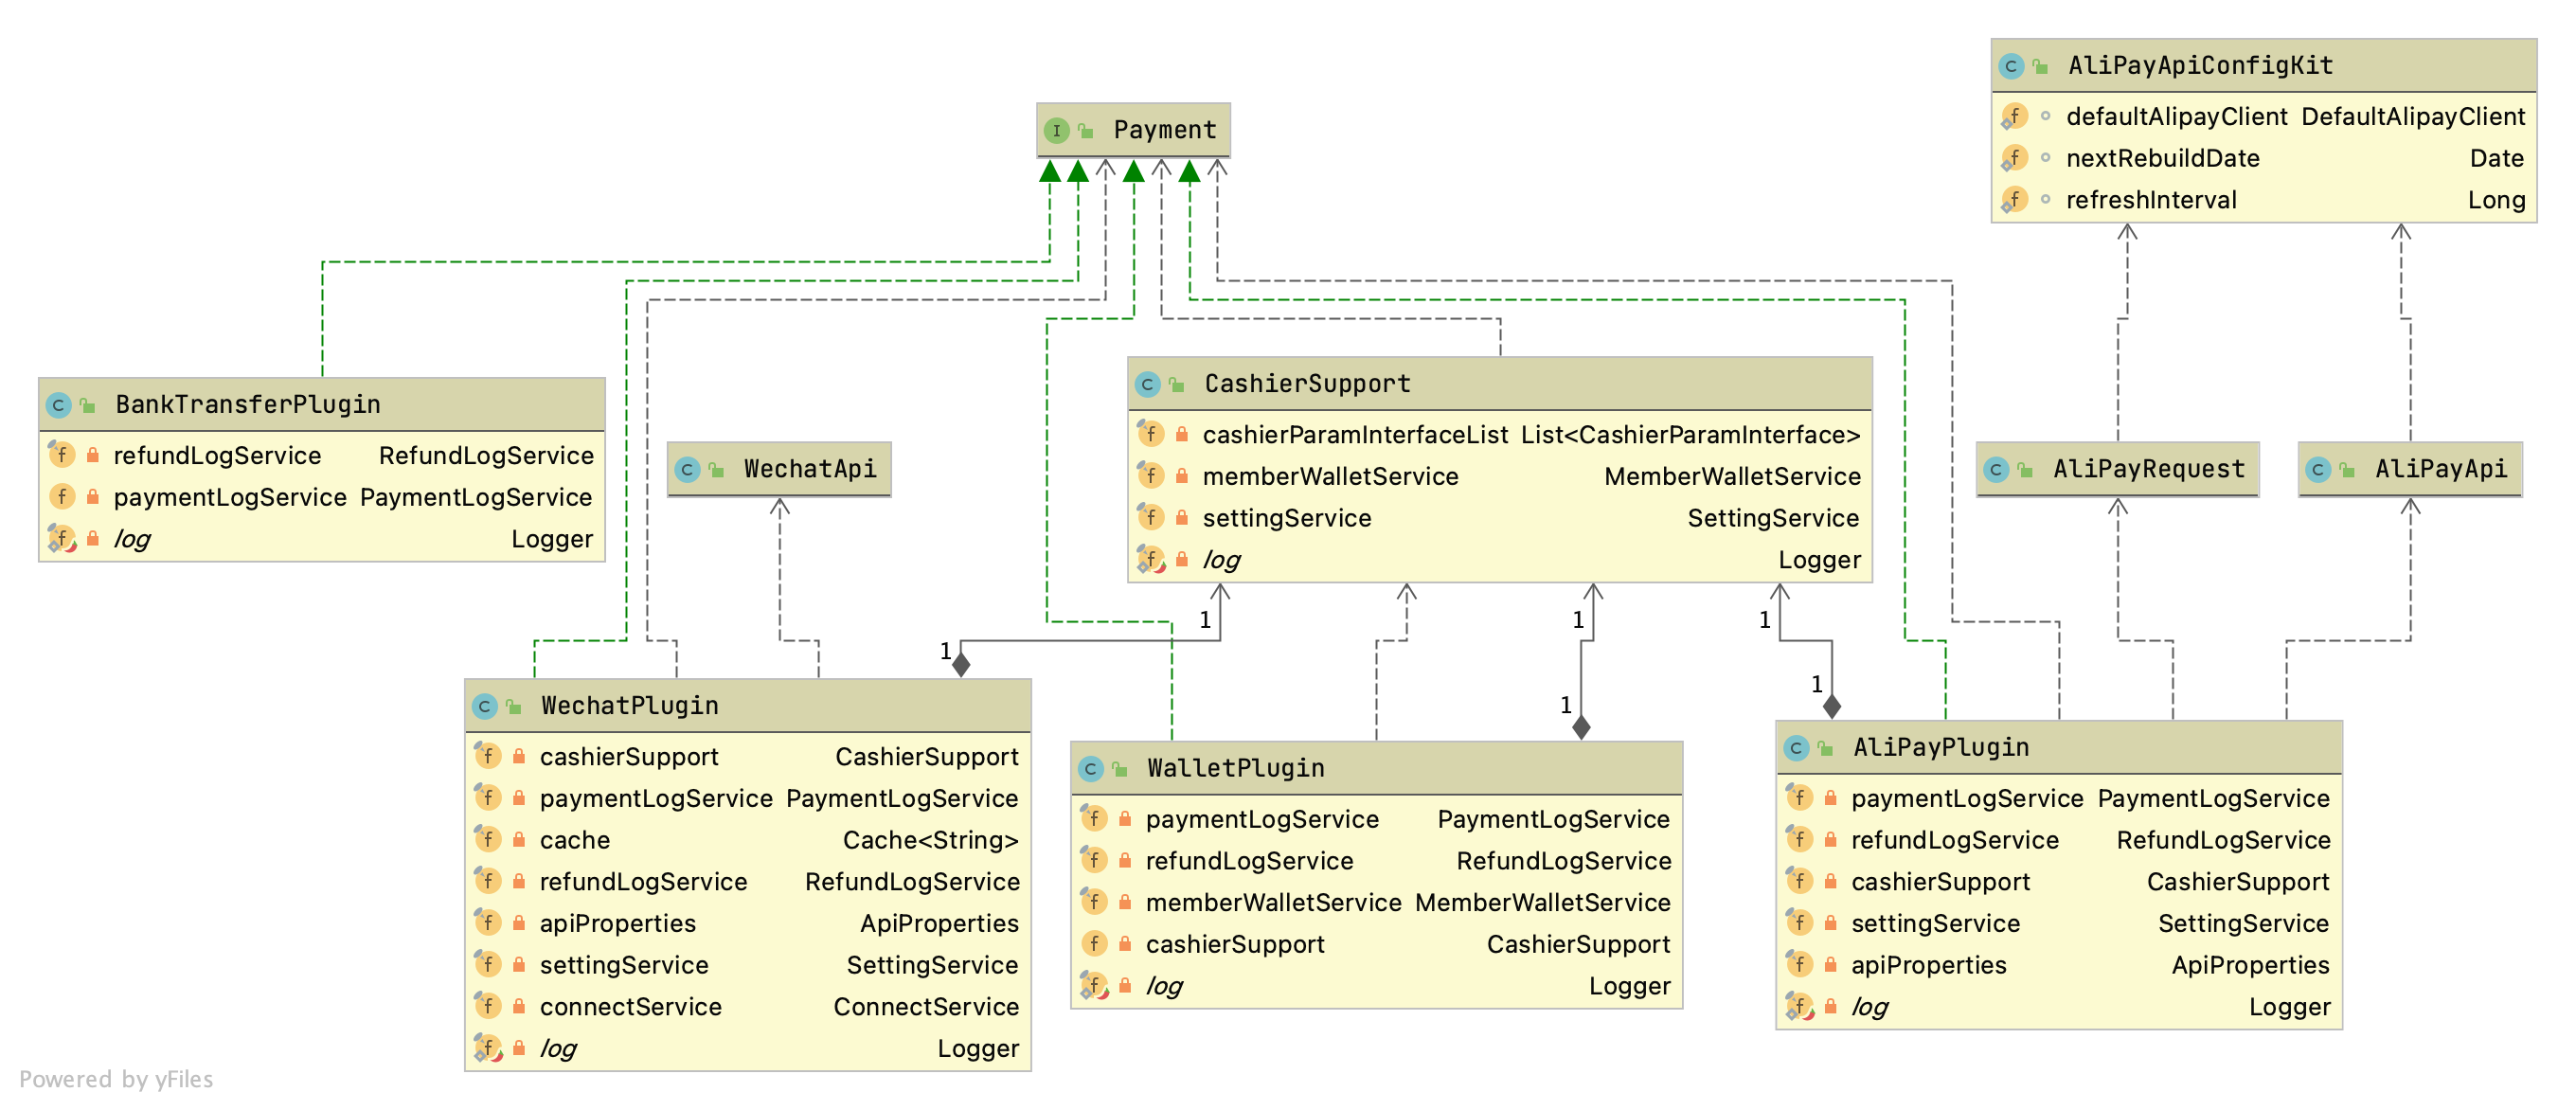The image size is (2576, 1110).
Task: Click the WechatPlugin class icon
Action: [x=484, y=706]
